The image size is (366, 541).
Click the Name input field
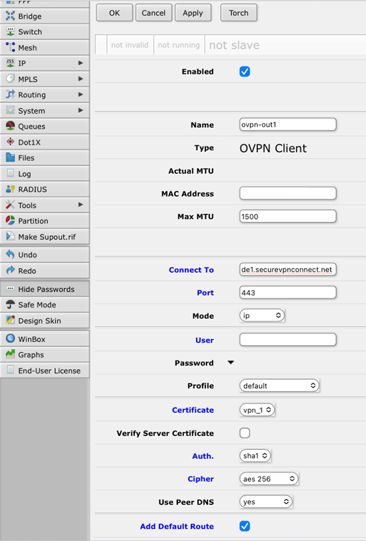288,124
